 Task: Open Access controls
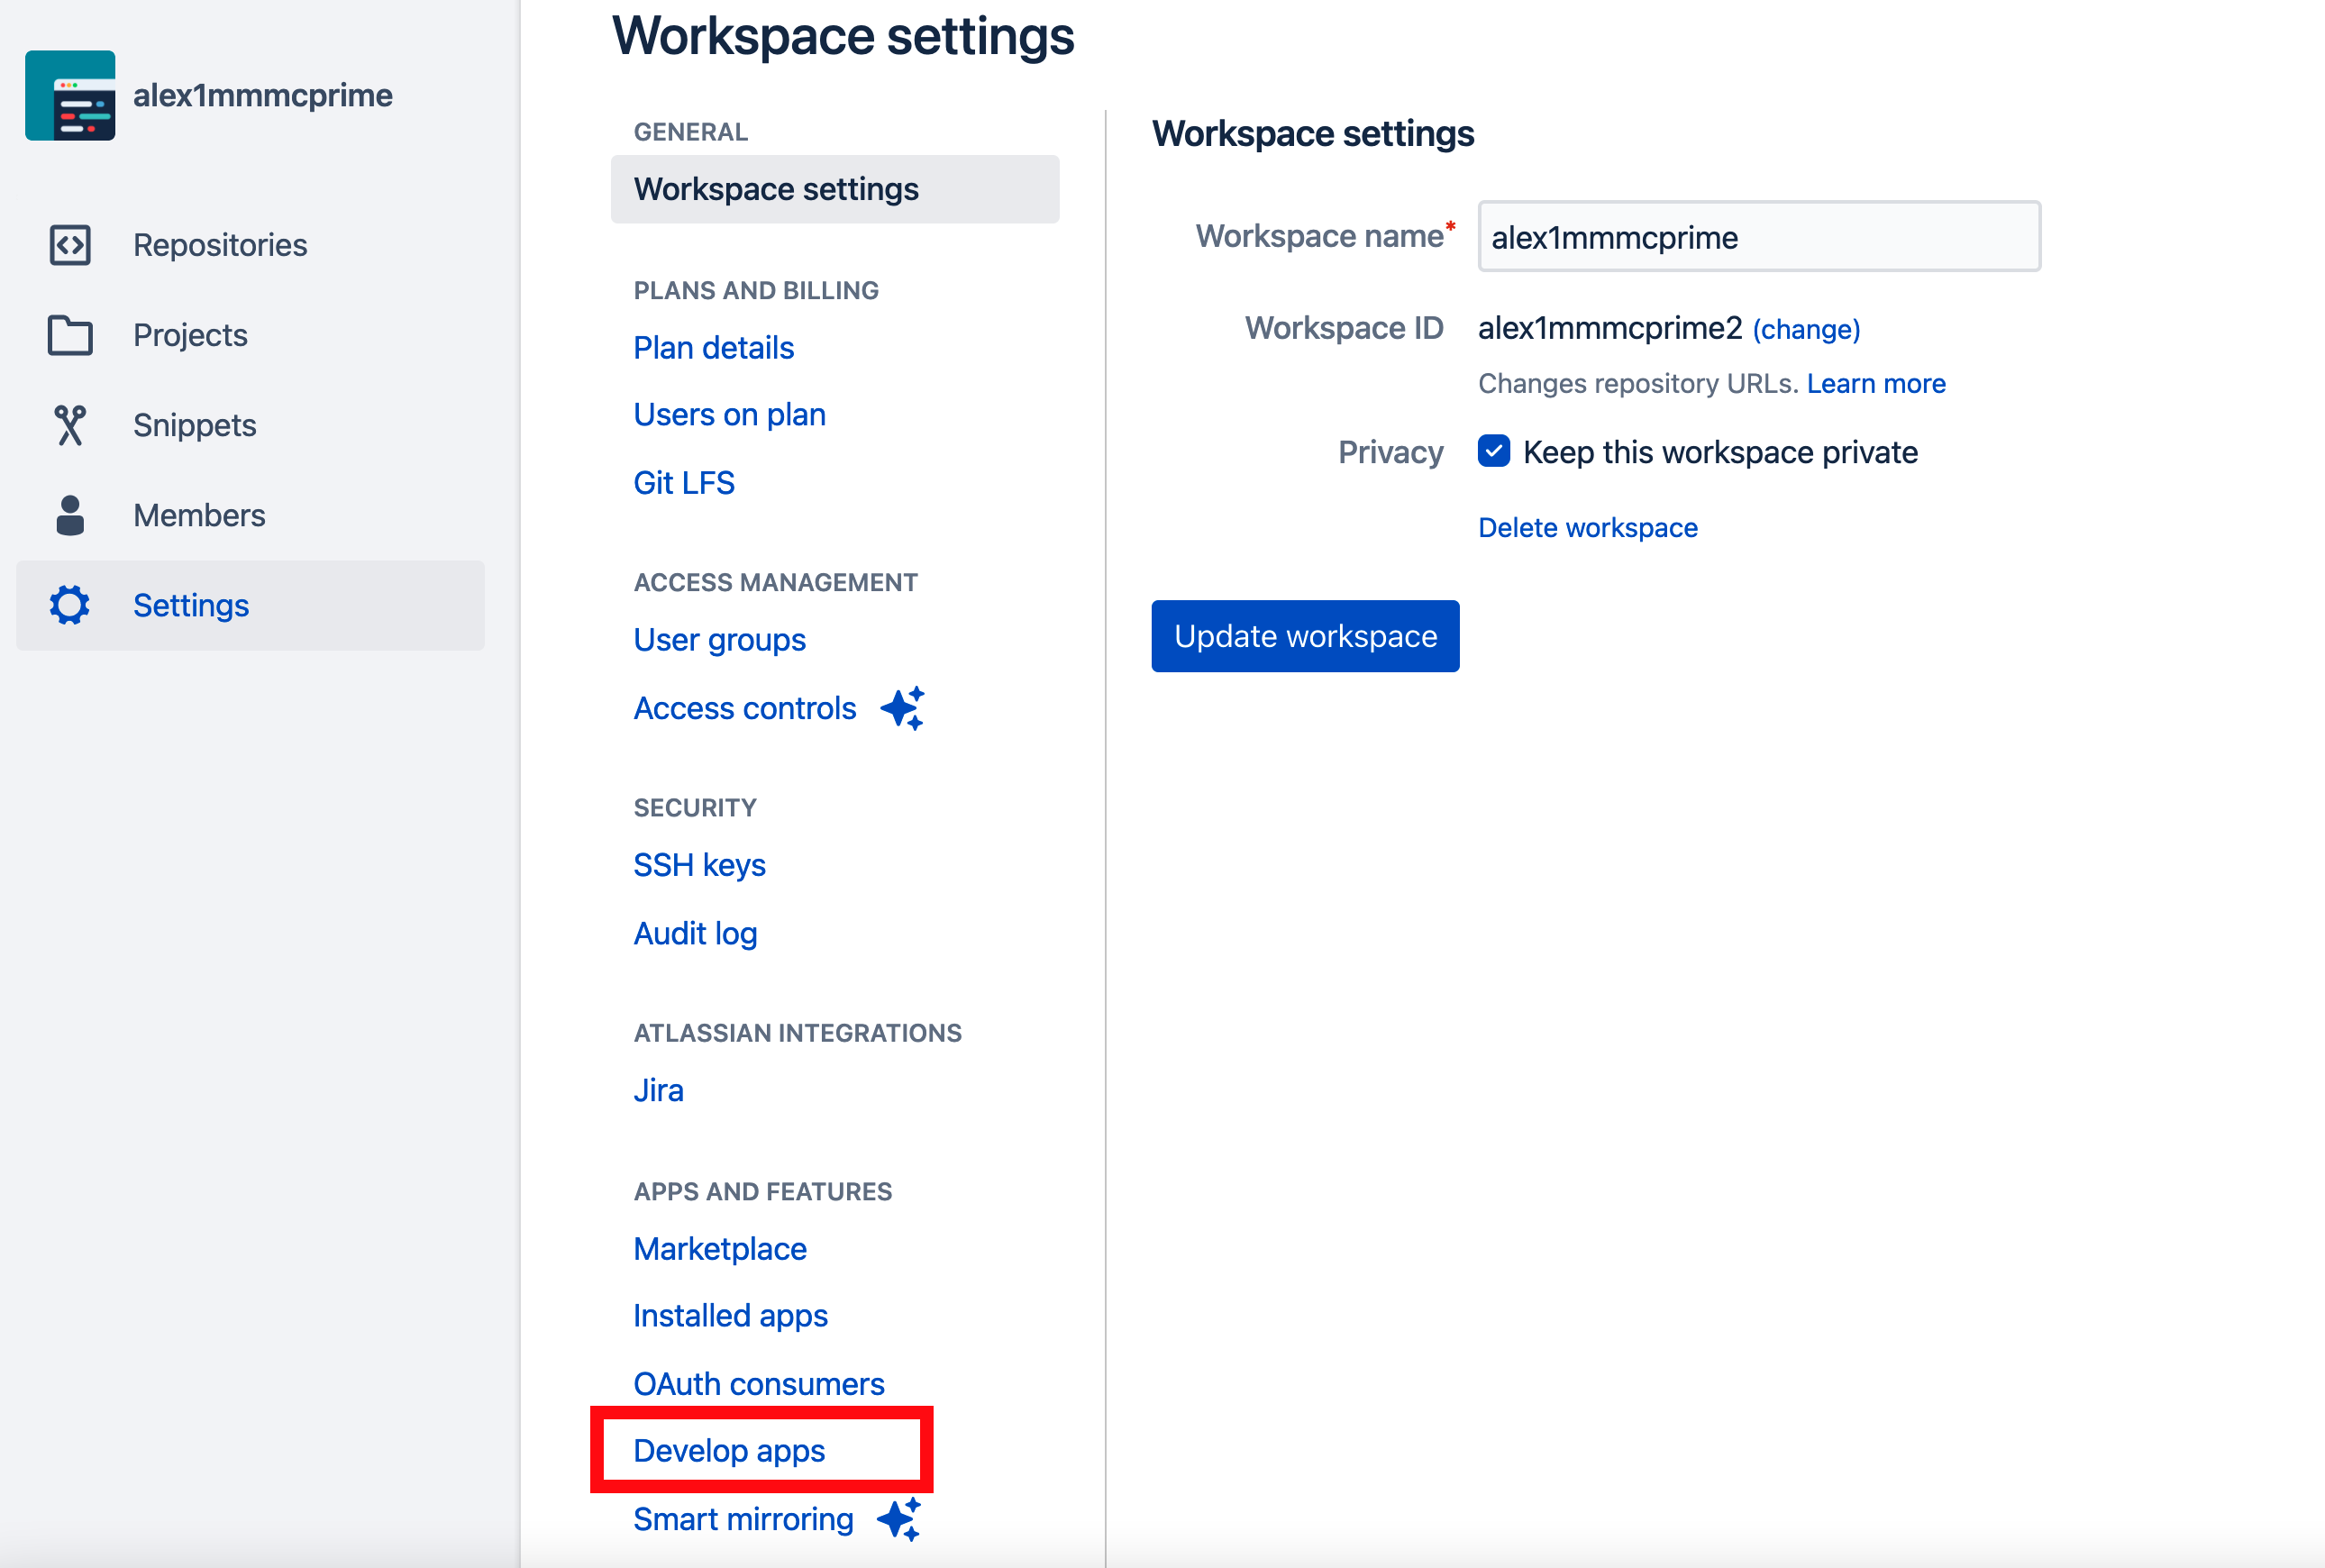745,708
